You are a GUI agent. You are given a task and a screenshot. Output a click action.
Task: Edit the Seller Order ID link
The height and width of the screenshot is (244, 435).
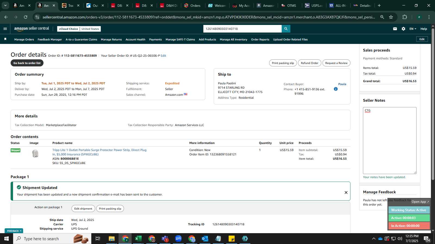[163, 56]
